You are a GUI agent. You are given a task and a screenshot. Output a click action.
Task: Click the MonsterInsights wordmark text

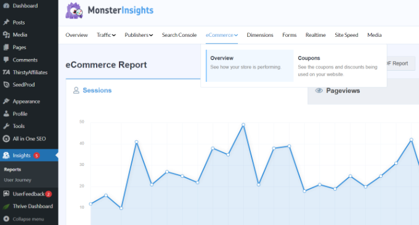(121, 10)
